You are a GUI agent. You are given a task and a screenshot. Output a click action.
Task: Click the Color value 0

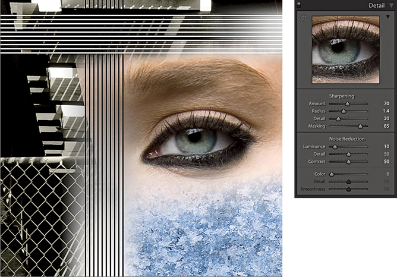387,174
